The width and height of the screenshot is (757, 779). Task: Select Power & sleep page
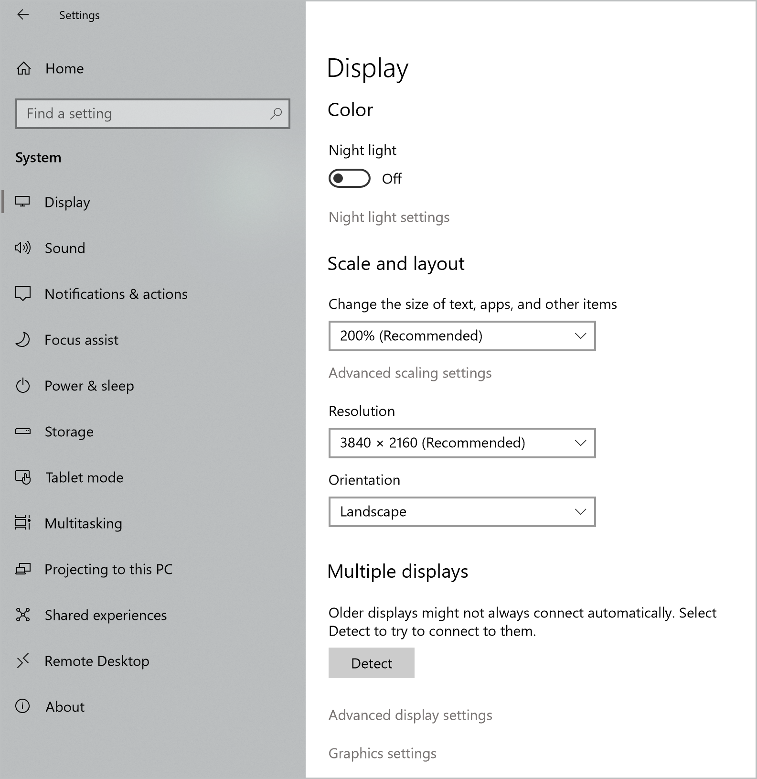[x=89, y=386]
